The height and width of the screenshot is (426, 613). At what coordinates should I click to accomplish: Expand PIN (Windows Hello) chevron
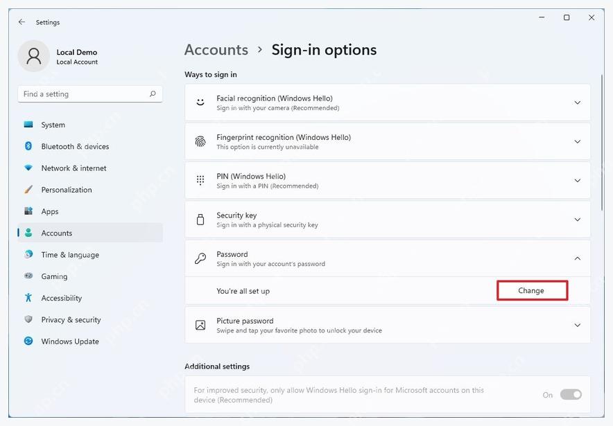(x=577, y=180)
